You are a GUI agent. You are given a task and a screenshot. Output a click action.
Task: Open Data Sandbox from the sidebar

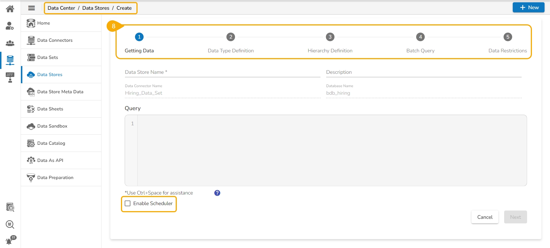52,126
